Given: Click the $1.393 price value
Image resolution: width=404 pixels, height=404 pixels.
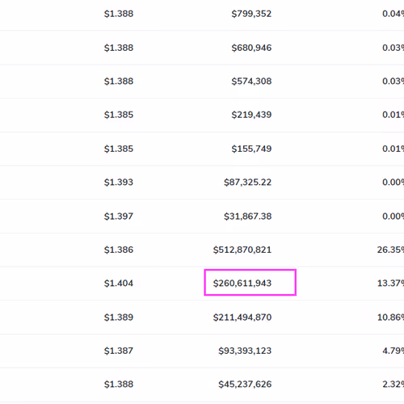Looking at the screenshot, I should 119,183.
